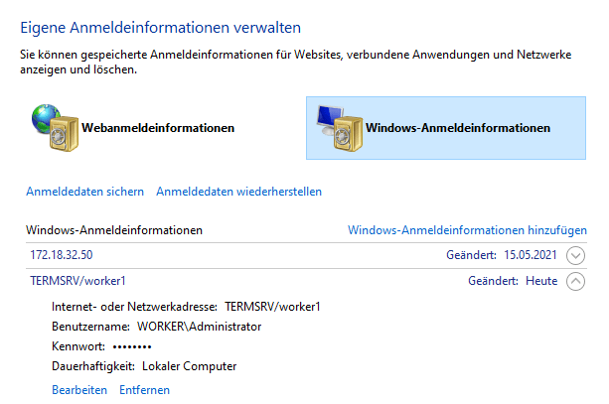Click the Lokaler Computer persistence value
The image size is (609, 404).
tap(190, 365)
